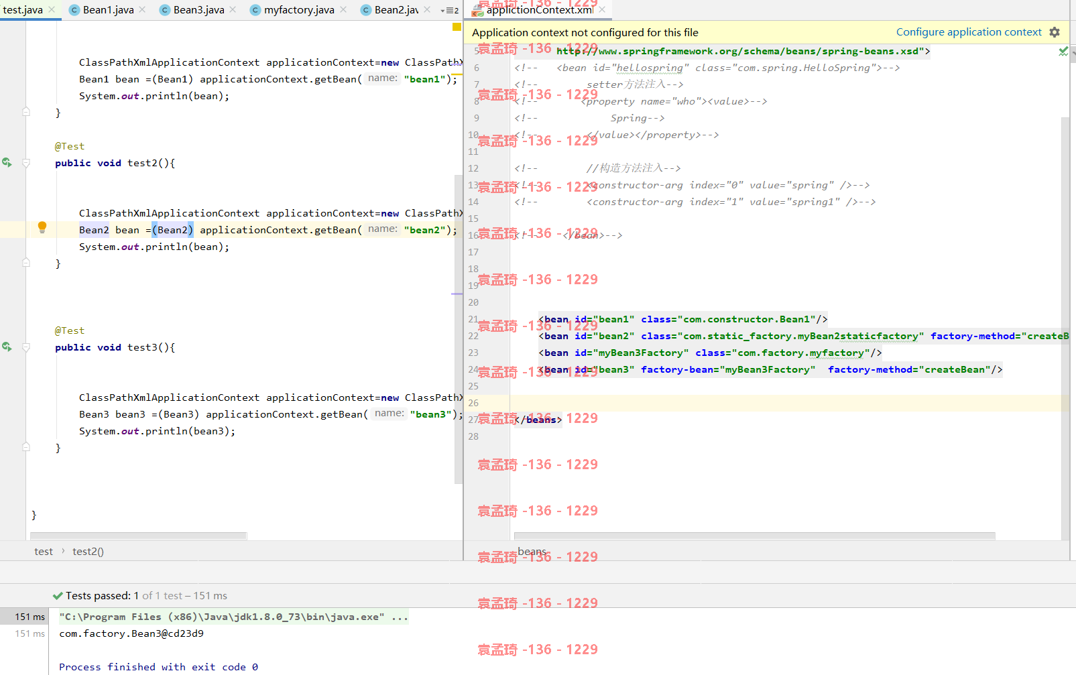The width and height of the screenshot is (1076, 675).
Task: Click the horizontal scrollbar of XML editor
Action: tap(754, 536)
